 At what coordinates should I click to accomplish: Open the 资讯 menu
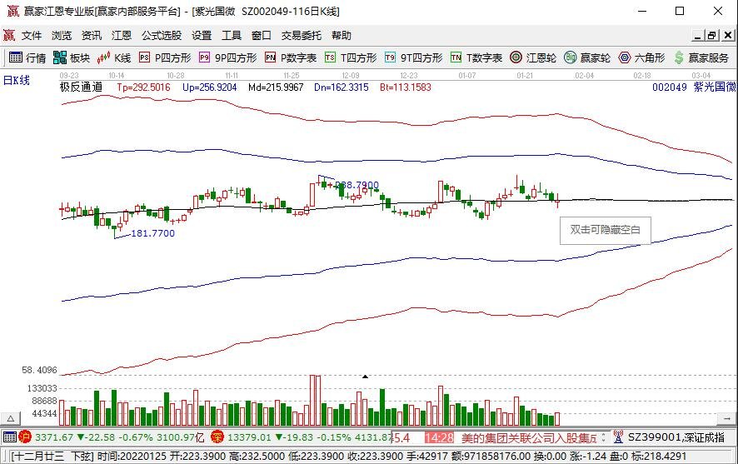[x=92, y=35]
